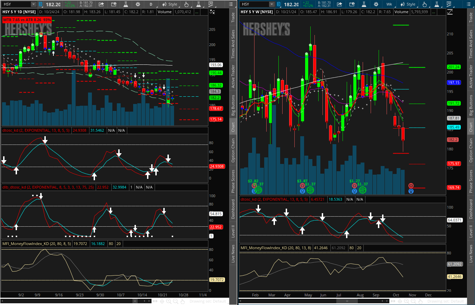The image size is (475, 305).
Task: Toggle the collapse arrows icon beside daily Volume readout
Action: coord(212,11)
